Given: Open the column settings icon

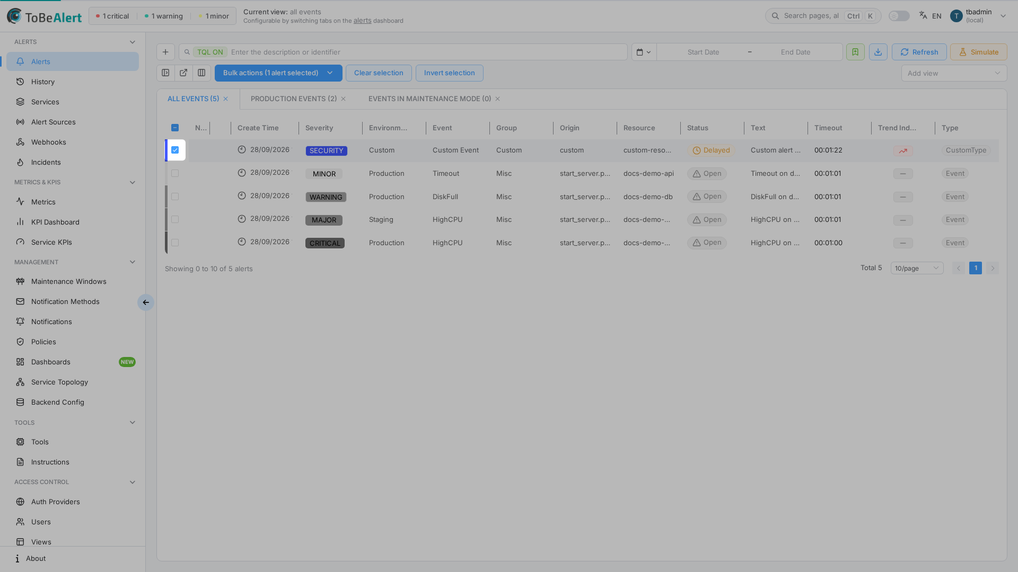Looking at the screenshot, I should click(201, 73).
